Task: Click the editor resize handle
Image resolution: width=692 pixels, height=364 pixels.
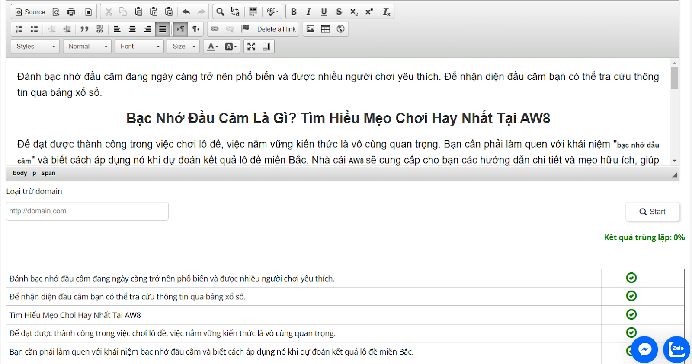Action: point(674,175)
